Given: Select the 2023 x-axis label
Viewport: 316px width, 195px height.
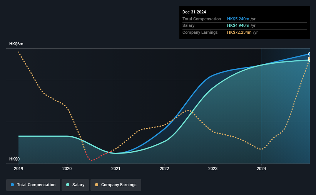Looking at the screenshot, I should coord(213,169).
